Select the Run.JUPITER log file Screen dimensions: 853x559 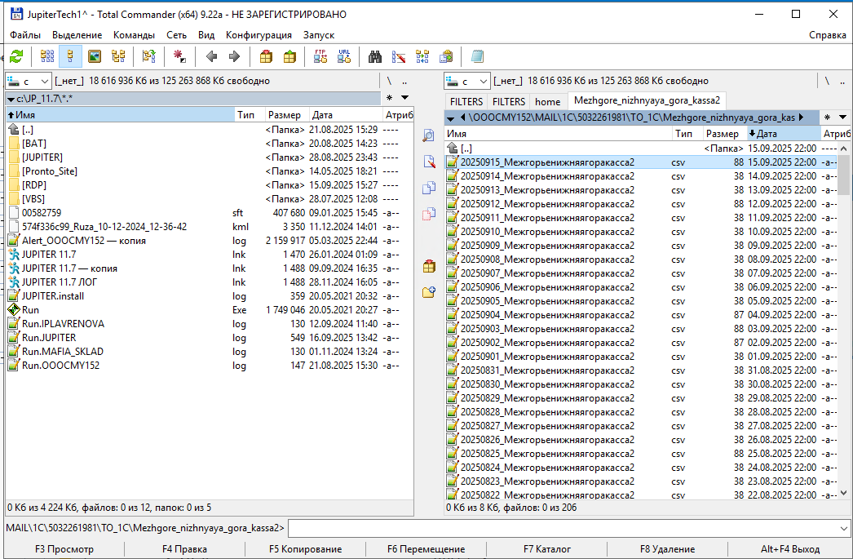click(x=49, y=337)
